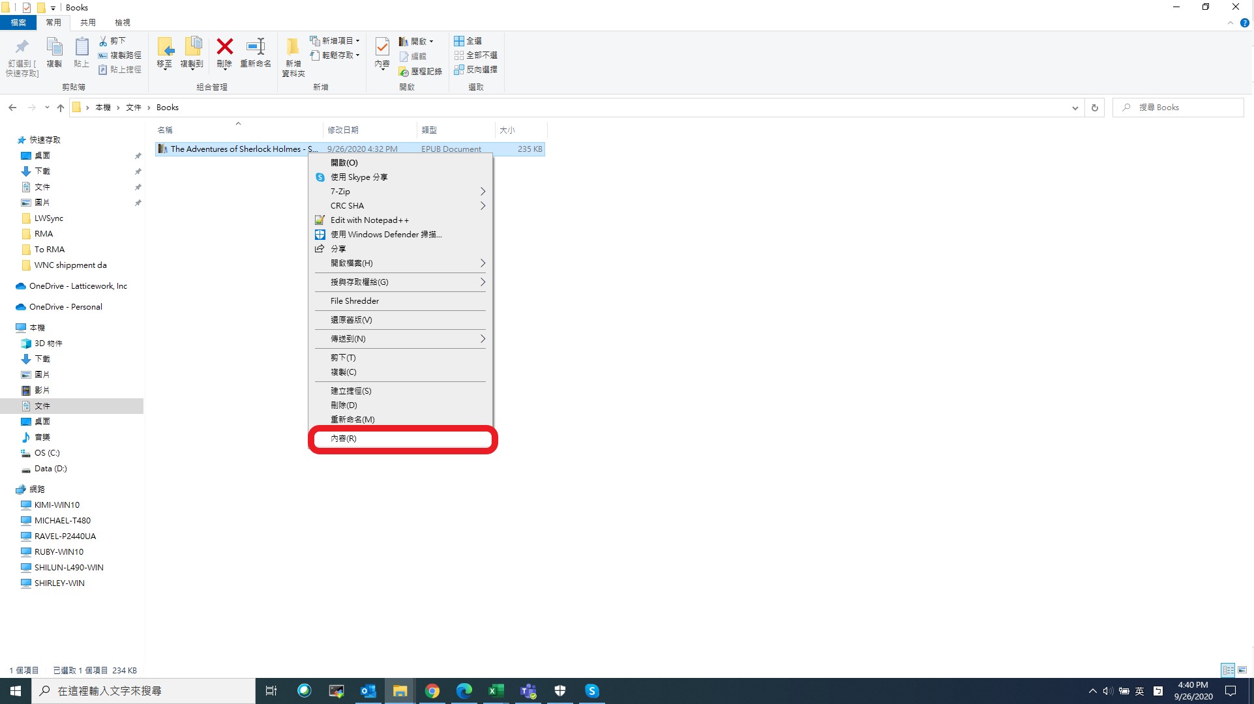Viewport: 1254px width, 704px height.
Task: Click Invert selection (反向選擇) in ribbon
Action: 475,69
